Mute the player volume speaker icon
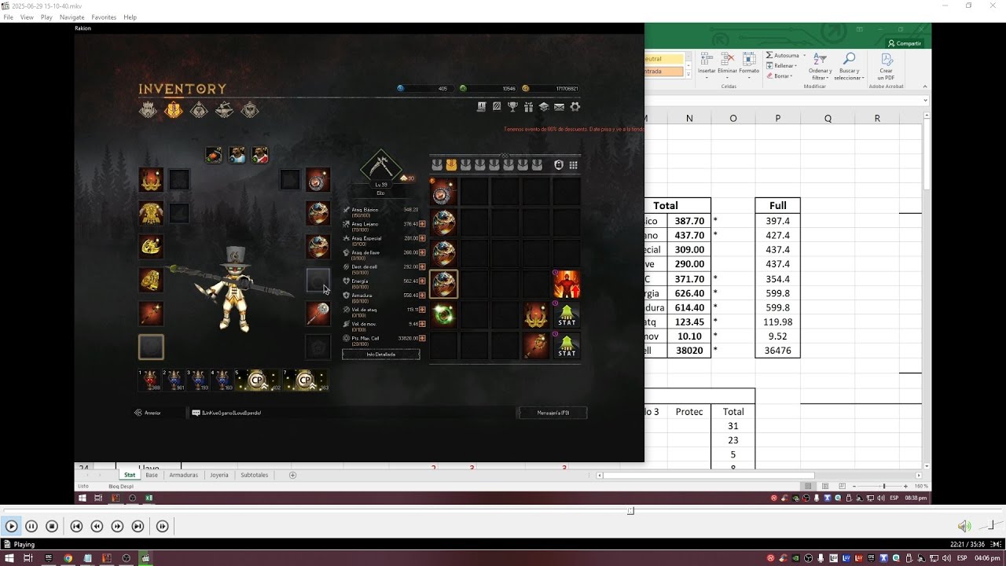 pyautogui.click(x=964, y=526)
